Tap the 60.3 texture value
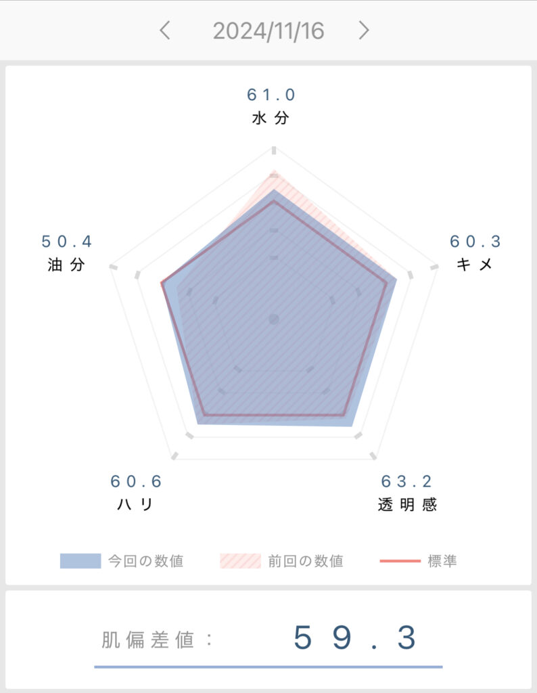The image size is (537, 693). 475,242
